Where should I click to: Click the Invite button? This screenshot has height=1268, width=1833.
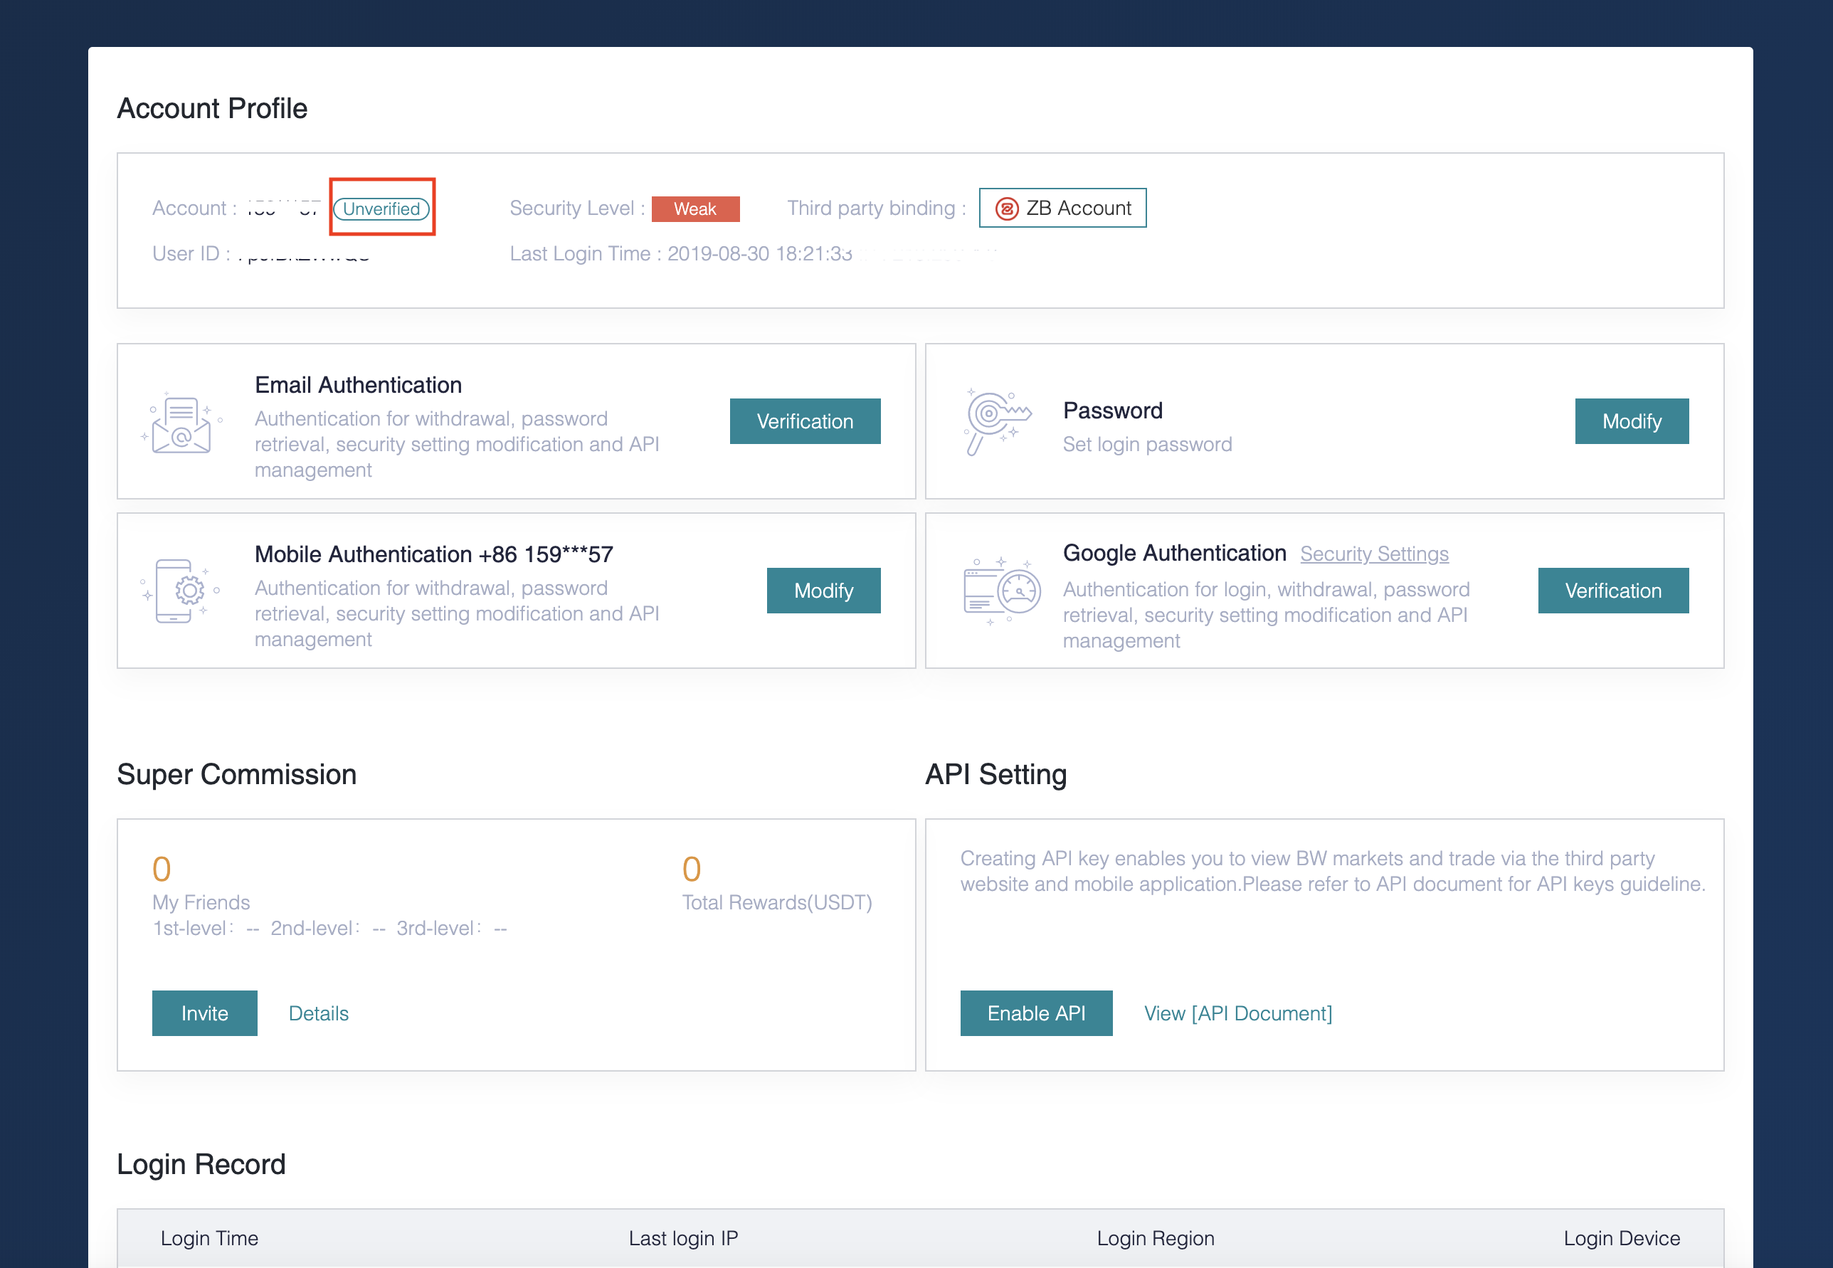(204, 1013)
